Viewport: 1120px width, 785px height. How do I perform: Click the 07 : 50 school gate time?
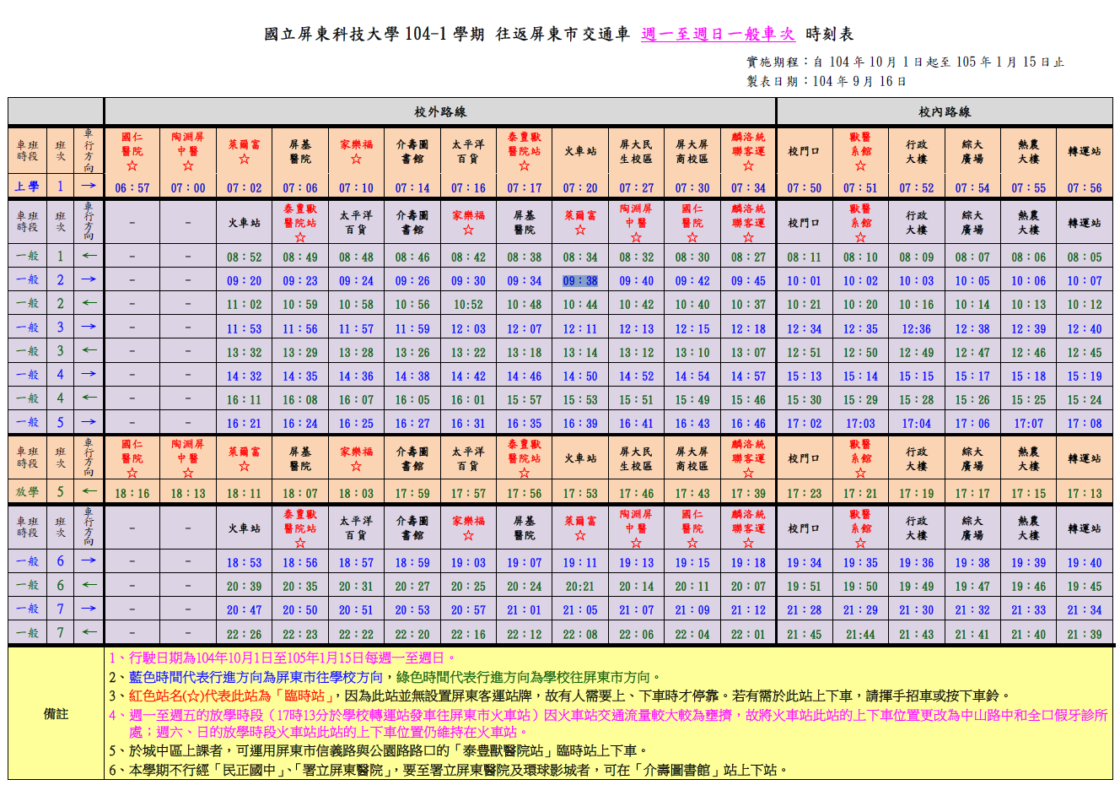click(804, 188)
